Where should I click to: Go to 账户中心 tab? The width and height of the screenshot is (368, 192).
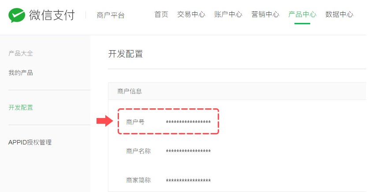tap(228, 15)
